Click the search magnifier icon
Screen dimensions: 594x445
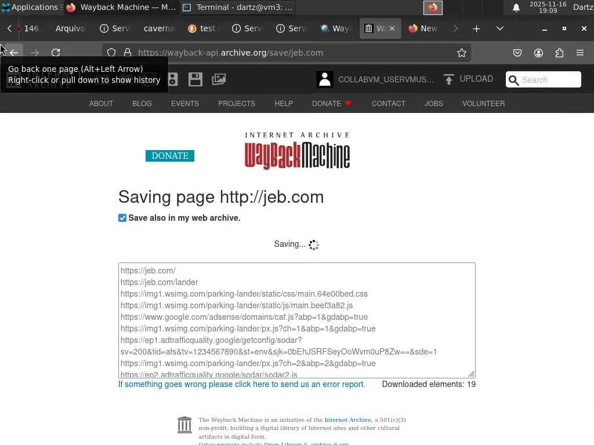513,80
